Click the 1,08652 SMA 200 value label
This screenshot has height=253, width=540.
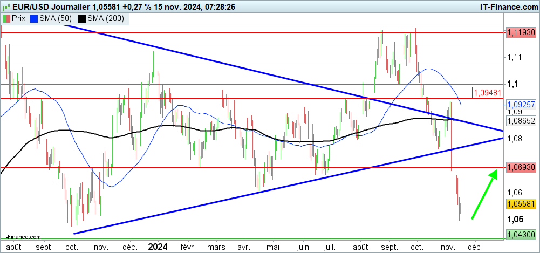click(x=521, y=121)
